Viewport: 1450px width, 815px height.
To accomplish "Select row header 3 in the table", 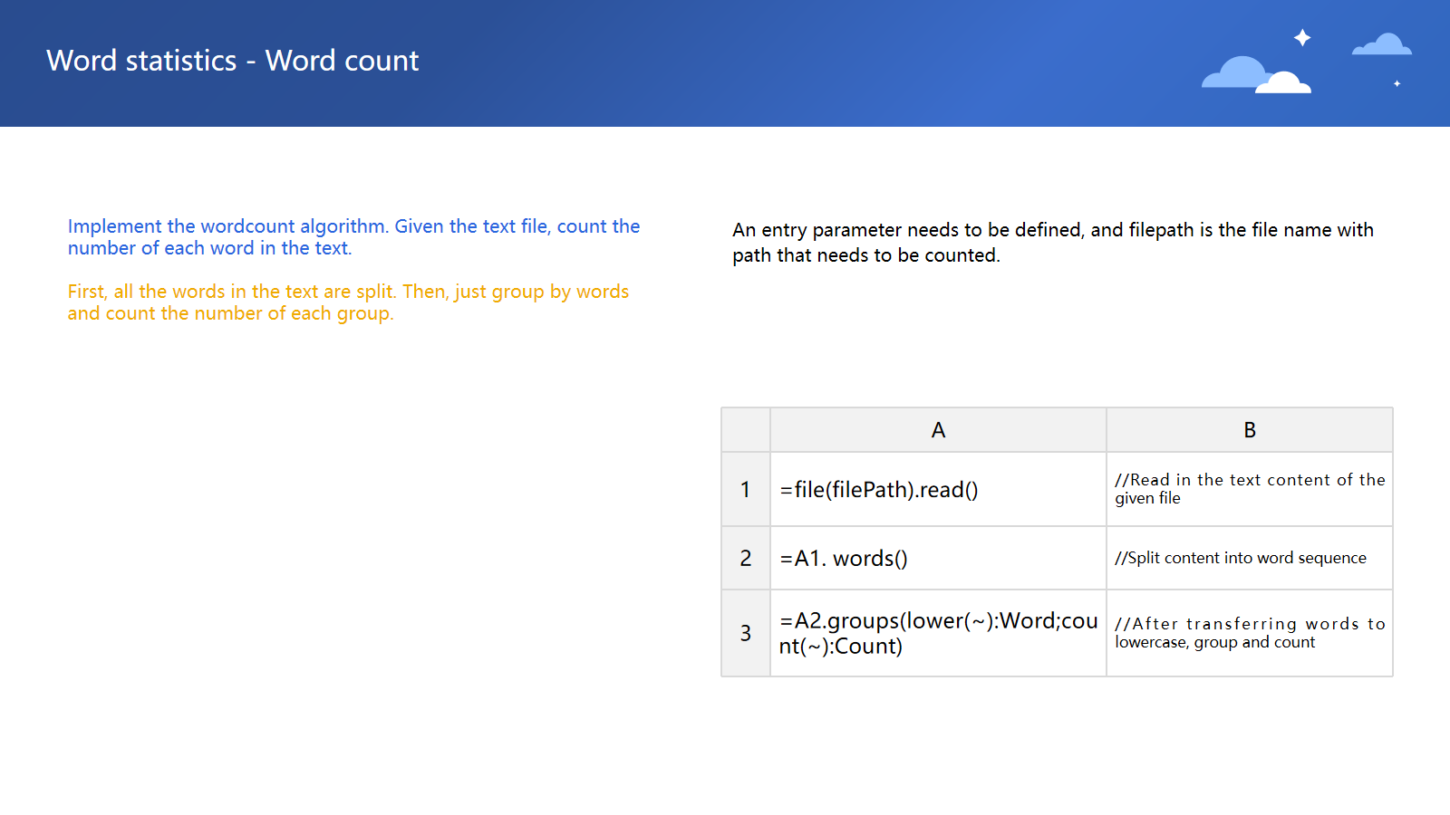I will [x=745, y=633].
